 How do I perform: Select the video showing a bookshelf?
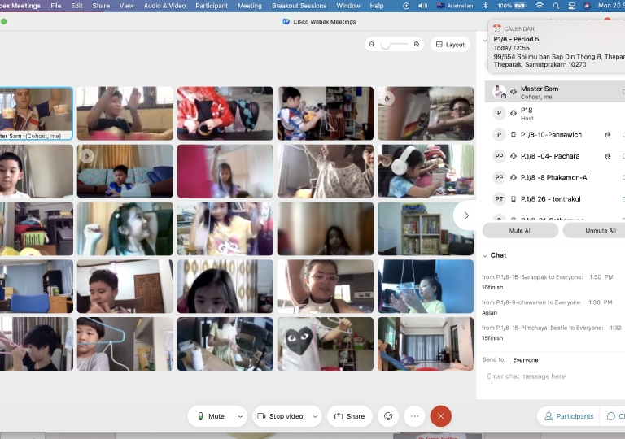click(426, 228)
